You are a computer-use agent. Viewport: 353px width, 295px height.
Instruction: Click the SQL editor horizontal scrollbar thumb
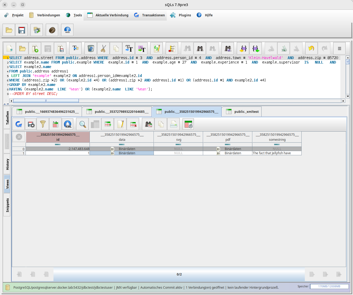click(46, 101)
